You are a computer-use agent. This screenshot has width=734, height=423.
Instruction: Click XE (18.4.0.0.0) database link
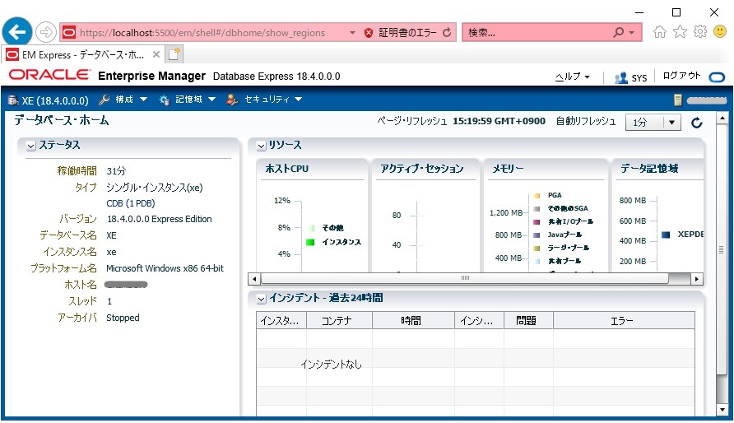(x=55, y=100)
